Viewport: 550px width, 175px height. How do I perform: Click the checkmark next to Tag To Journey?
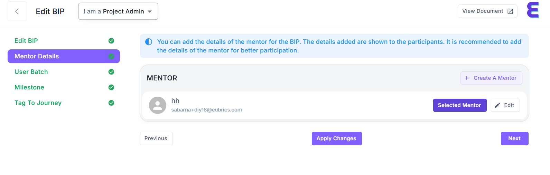click(x=111, y=103)
